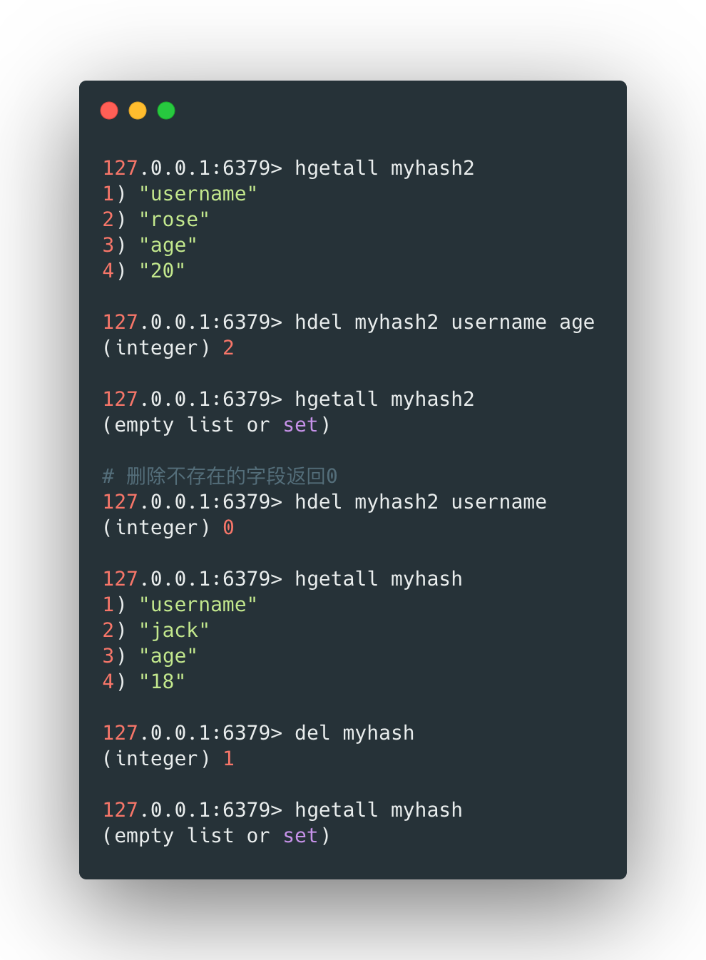This screenshot has height=960, width=706.
Task: Click the "hdel myhash2 username age" command
Action: pos(444,322)
